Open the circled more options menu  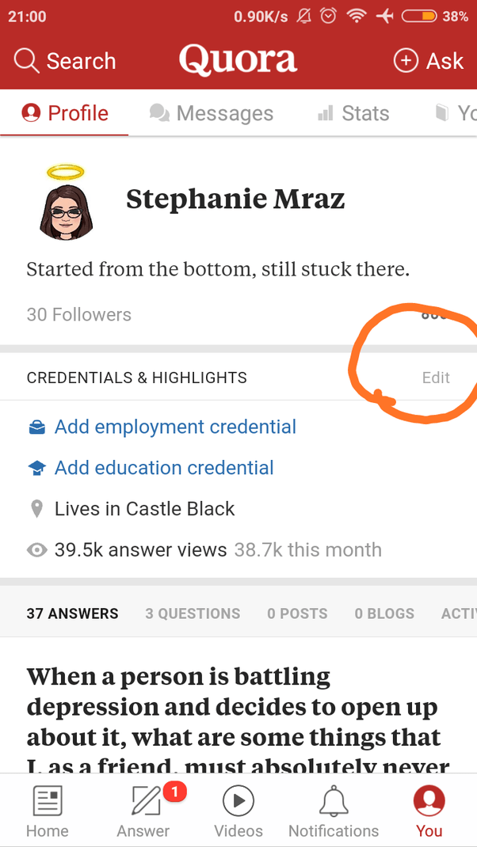434,314
